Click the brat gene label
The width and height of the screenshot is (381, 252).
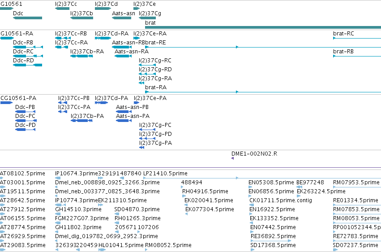[x=150, y=22]
